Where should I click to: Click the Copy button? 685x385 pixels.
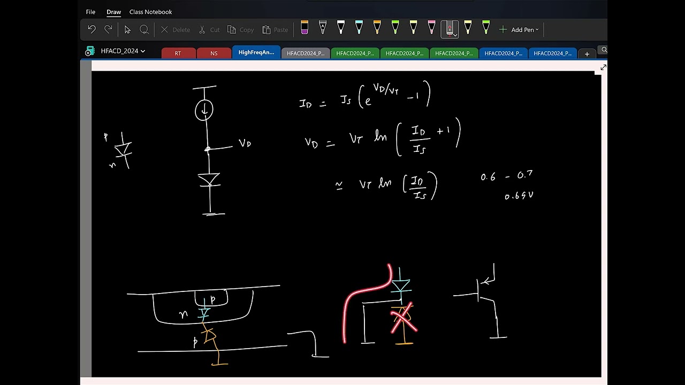(x=241, y=30)
